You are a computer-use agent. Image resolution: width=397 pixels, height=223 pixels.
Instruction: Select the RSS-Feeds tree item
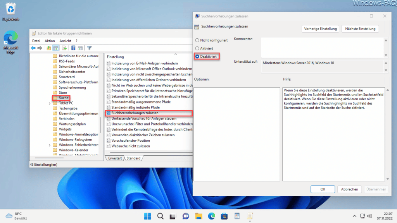tap(67, 61)
